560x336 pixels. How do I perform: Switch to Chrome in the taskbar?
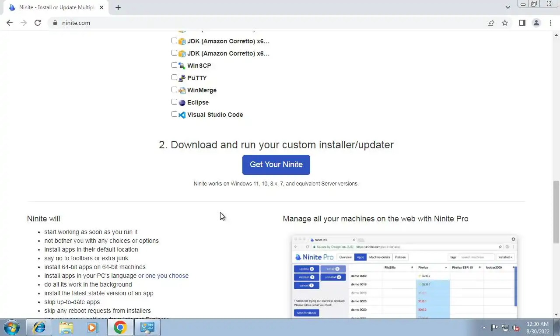pos(120,327)
